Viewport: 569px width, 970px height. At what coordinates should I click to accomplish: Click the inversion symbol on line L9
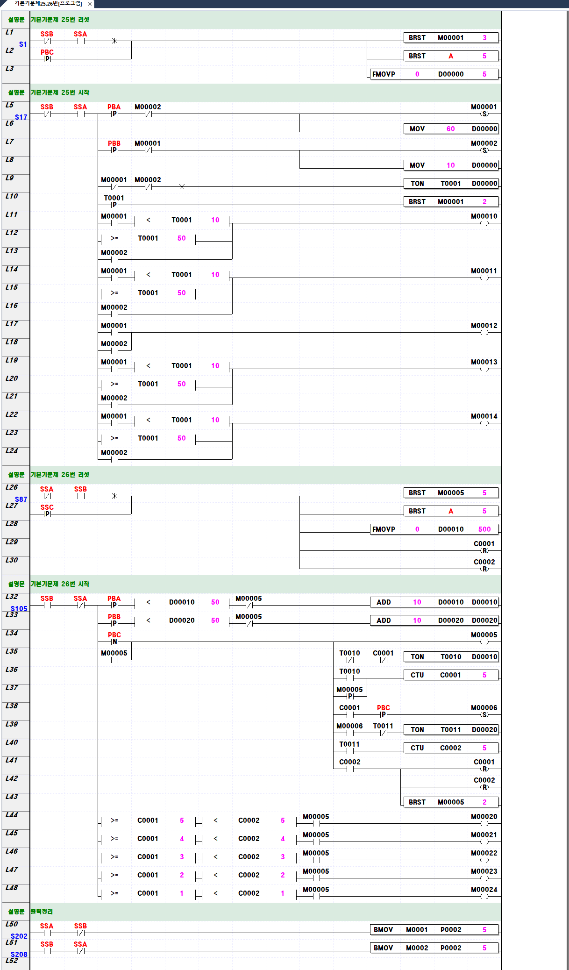point(182,186)
